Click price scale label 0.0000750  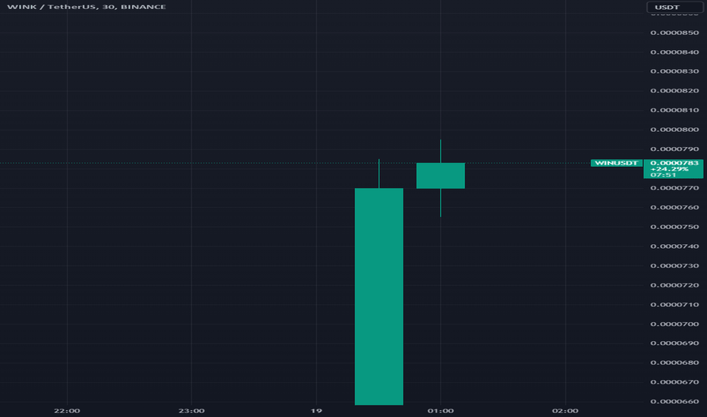pos(674,227)
